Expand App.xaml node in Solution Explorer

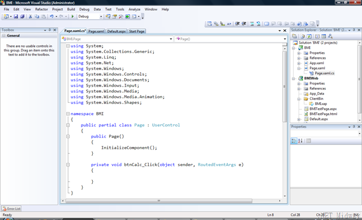click(299, 63)
